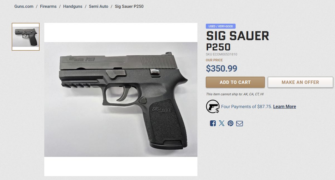Image resolution: width=335 pixels, height=180 pixels.
Task: Go to Guns.com home breadcrumb
Action: pos(24,6)
